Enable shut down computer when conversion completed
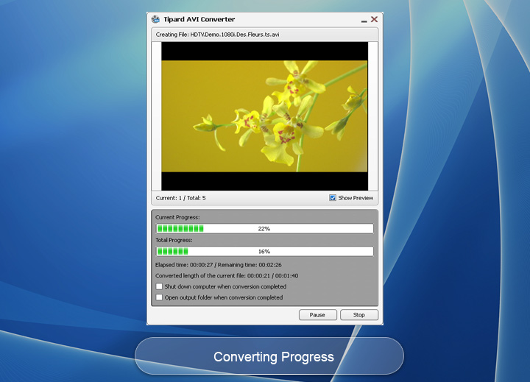This screenshot has height=382, width=530. tap(159, 286)
